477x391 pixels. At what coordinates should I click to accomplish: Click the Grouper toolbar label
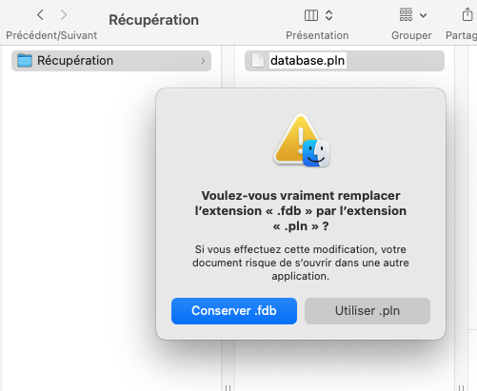(411, 35)
